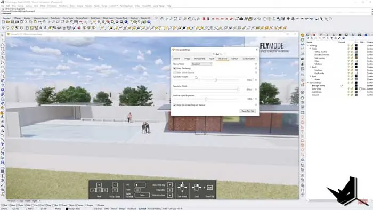This screenshot has height=210, width=373.
Task: Click the blue render sphere icon
Action: [x=126, y=22]
